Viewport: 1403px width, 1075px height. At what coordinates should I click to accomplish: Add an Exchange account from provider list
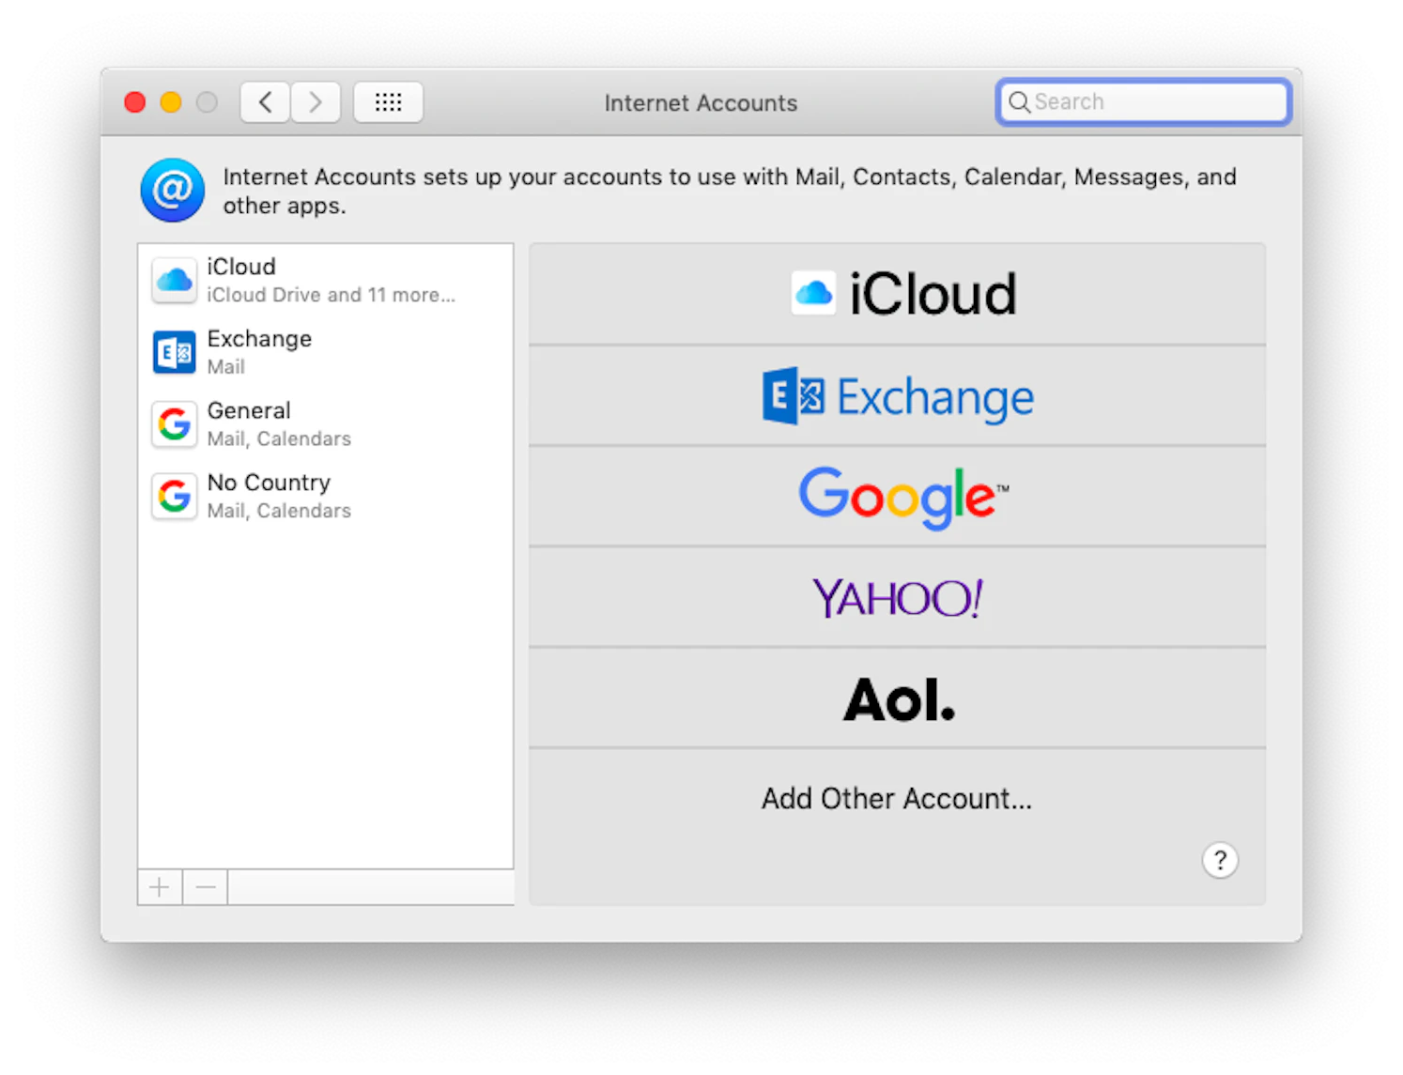click(897, 396)
